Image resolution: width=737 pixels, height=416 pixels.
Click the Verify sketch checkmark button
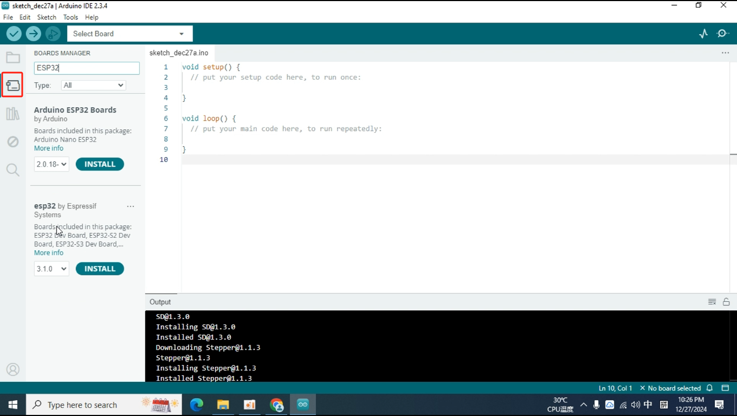point(14,34)
